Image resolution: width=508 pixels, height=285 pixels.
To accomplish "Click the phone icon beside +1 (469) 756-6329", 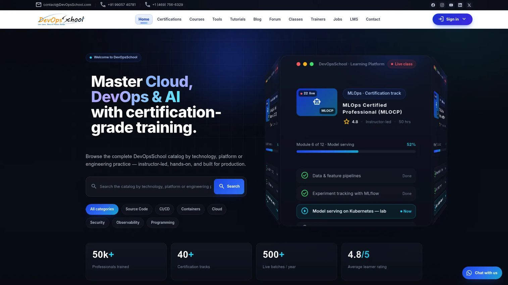I will 147,5.
